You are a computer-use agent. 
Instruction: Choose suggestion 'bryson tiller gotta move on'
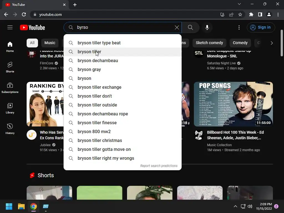coord(123,149)
